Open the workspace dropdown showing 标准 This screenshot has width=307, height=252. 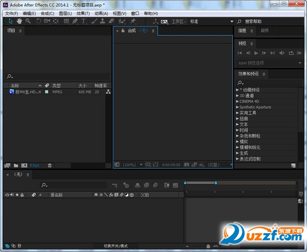click(x=212, y=22)
